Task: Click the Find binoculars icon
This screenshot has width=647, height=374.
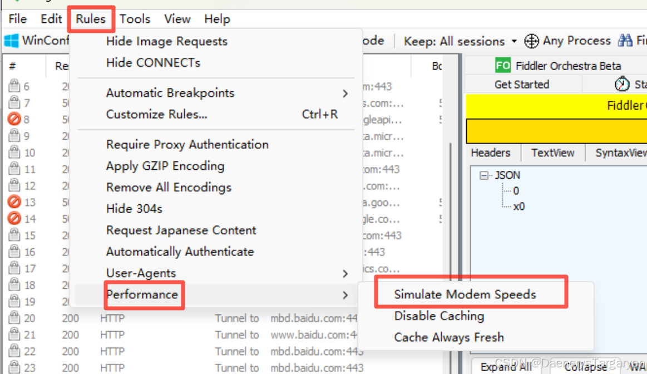Action: 625,41
